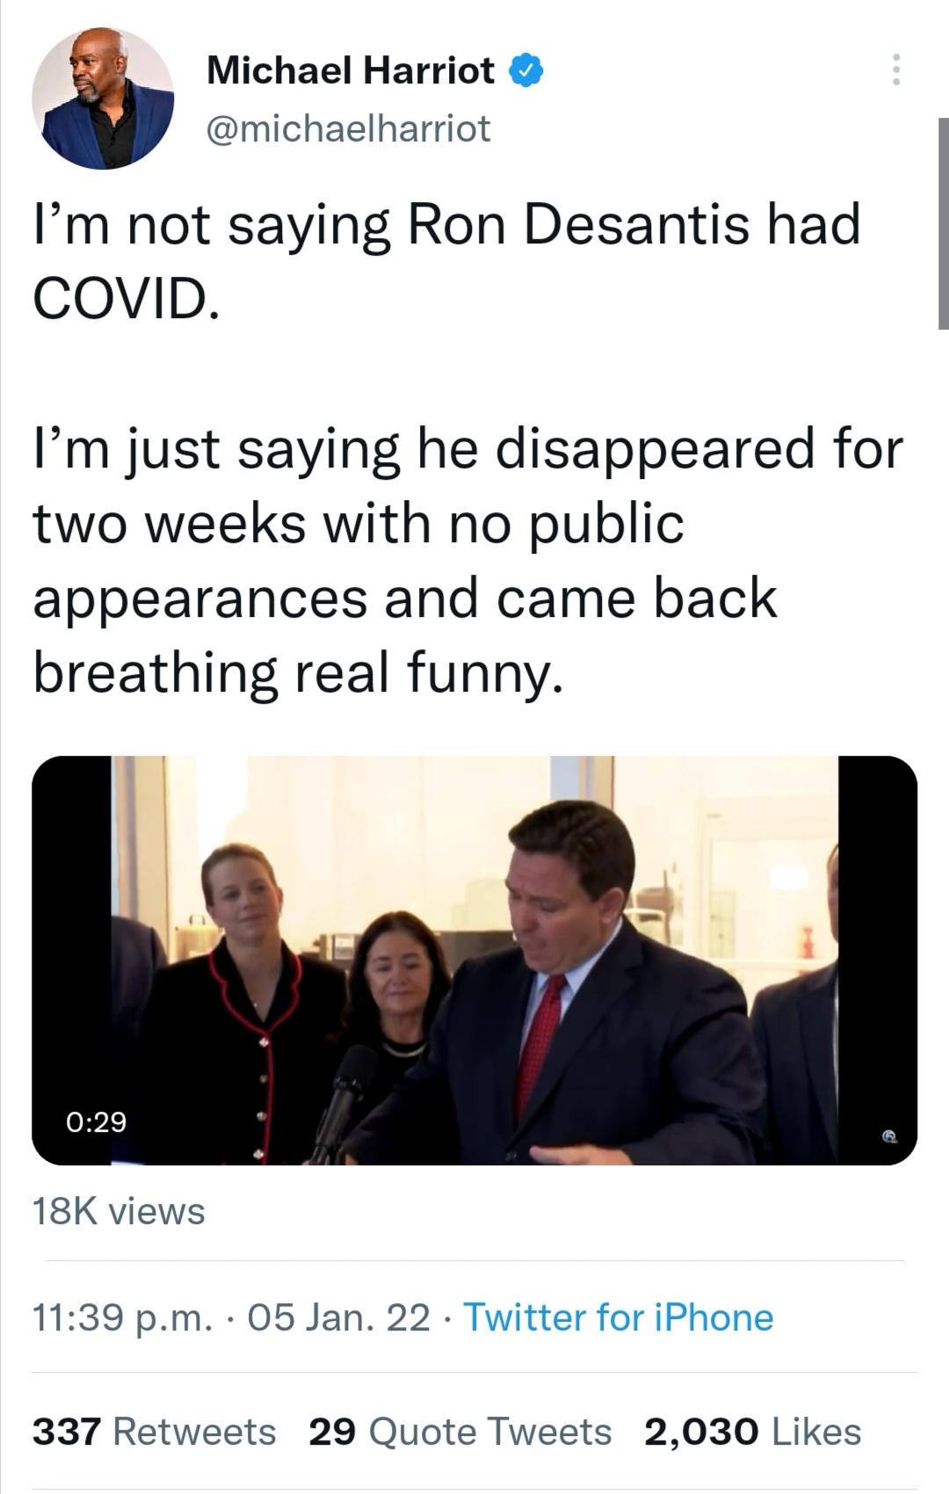Screen dimensions: 949x1494
Task: Click "two weeks with no public" line
Action: pos(358,523)
